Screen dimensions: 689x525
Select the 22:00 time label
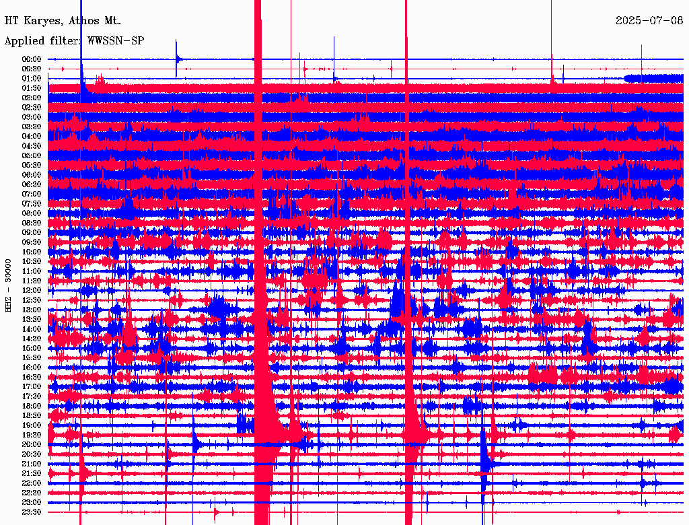(32, 483)
